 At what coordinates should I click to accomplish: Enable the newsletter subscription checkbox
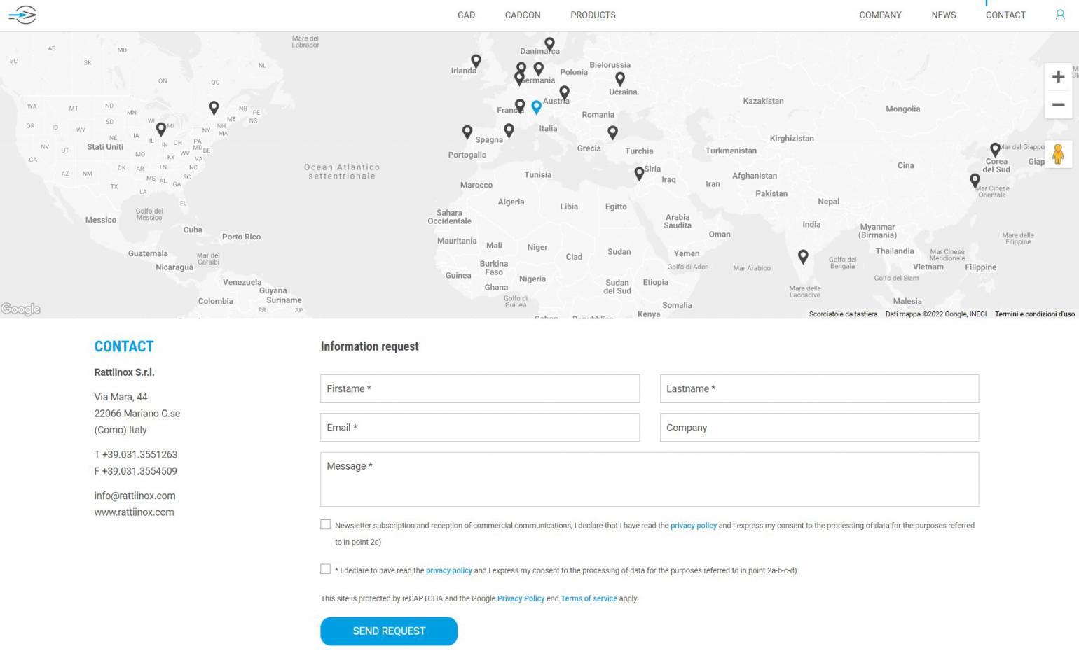point(325,524)
